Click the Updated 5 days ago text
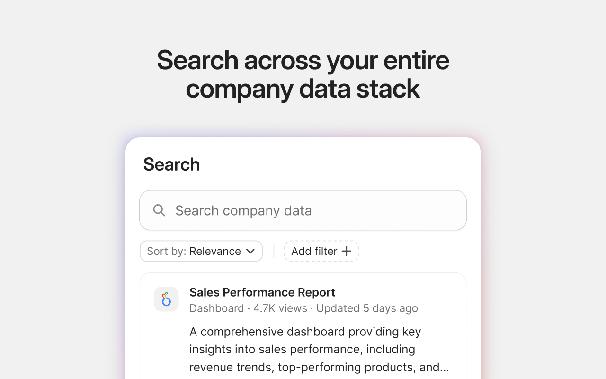 pos(367,308)
